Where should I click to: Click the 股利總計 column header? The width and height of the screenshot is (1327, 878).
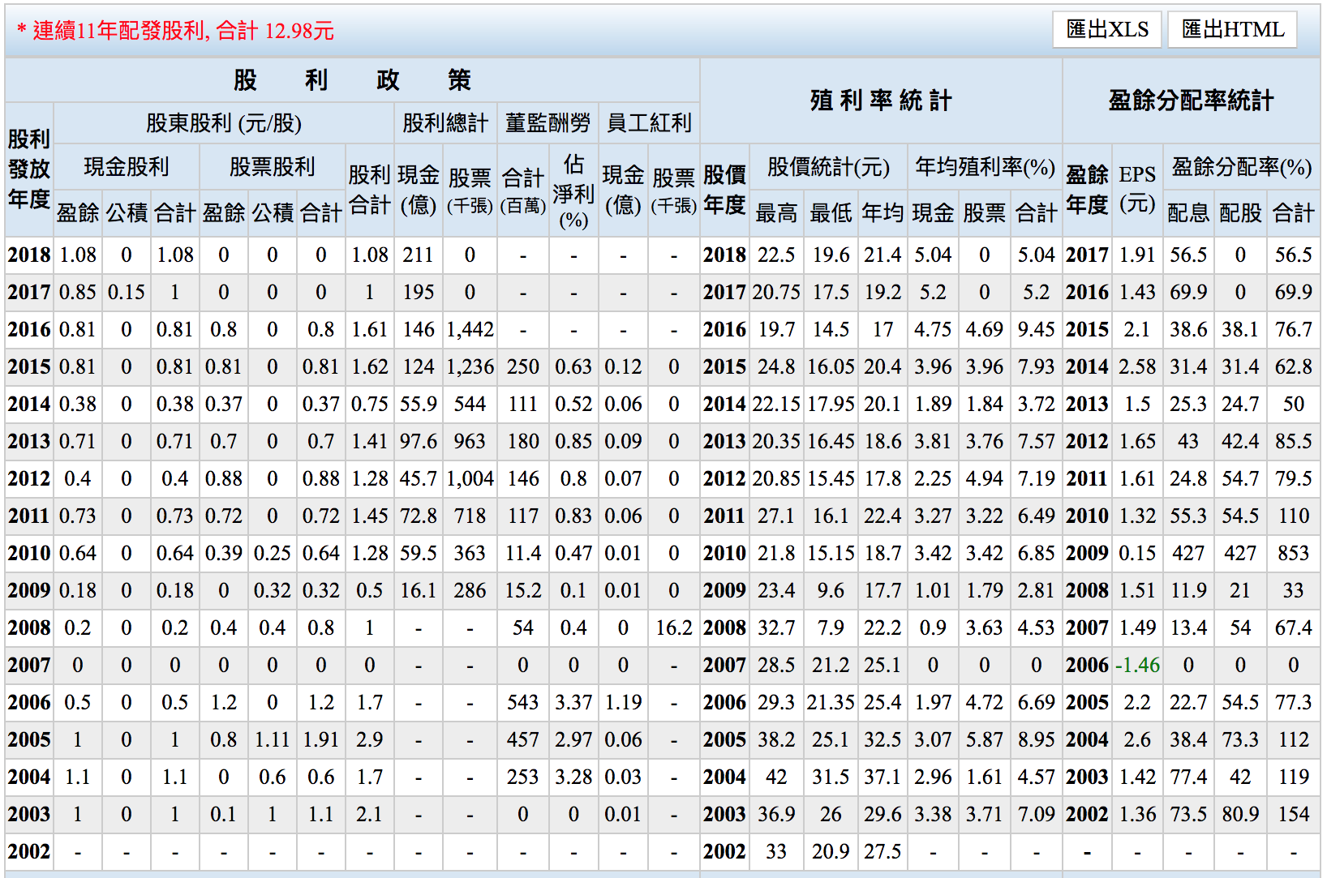[444, 123]
